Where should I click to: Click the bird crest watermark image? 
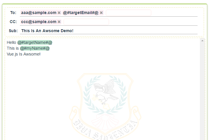click(105, 106)
